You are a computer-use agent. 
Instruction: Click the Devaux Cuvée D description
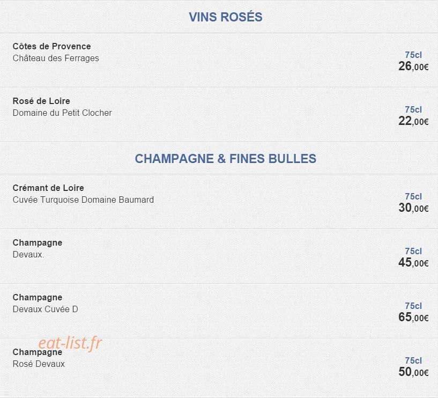pos(45,309)
